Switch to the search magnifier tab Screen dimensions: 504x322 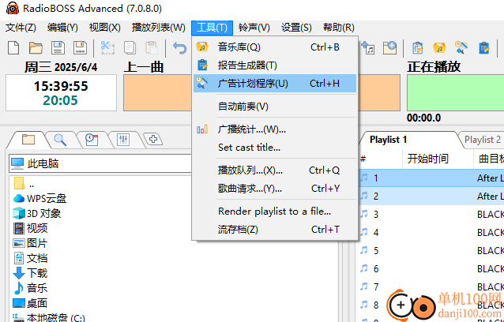tap(60, 140)
